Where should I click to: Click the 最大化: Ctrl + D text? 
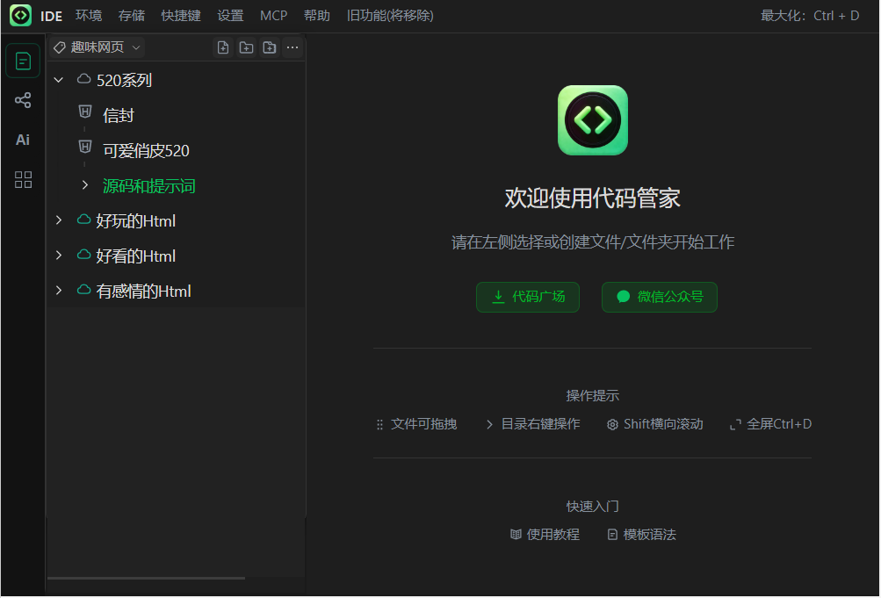pyautogui.click(x=810, y=16)
